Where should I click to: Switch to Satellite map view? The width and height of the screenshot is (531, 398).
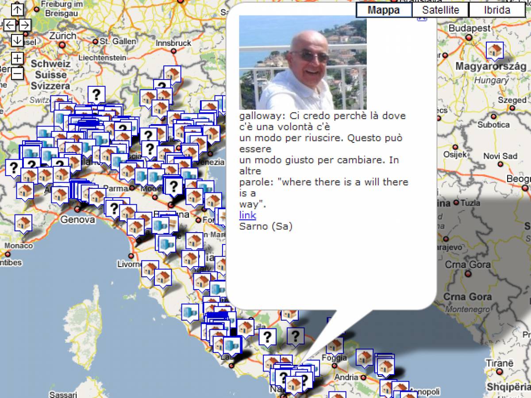440,10
